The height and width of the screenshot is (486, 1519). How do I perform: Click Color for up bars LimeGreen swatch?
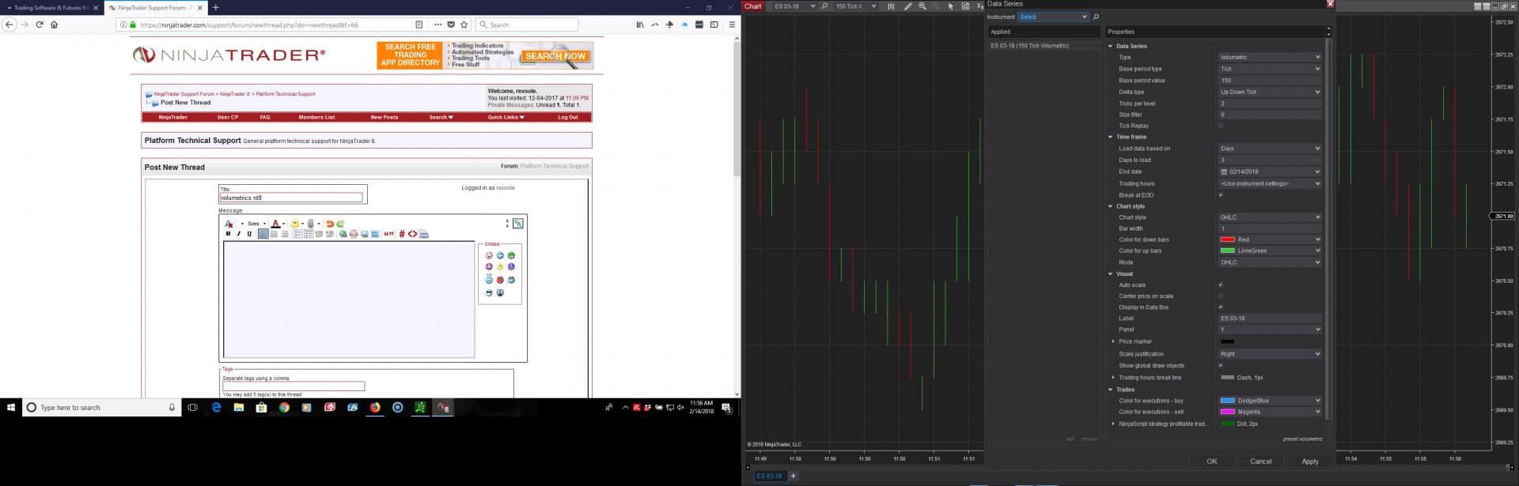1228,251
